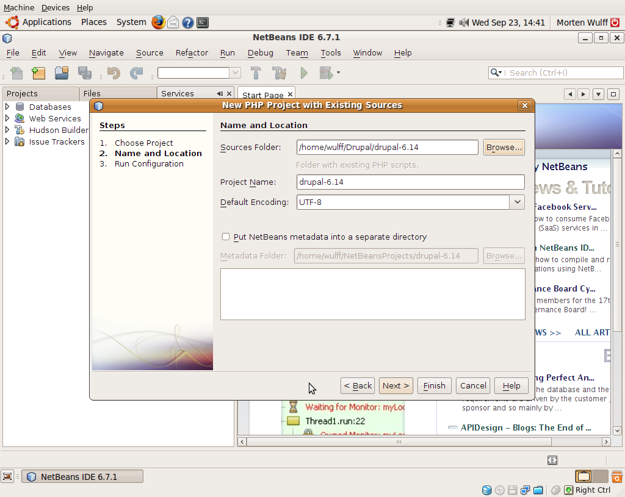Viewport: 625px width, 497px height.
Task: Click the network monitor icon in panel
Action: 450,23
